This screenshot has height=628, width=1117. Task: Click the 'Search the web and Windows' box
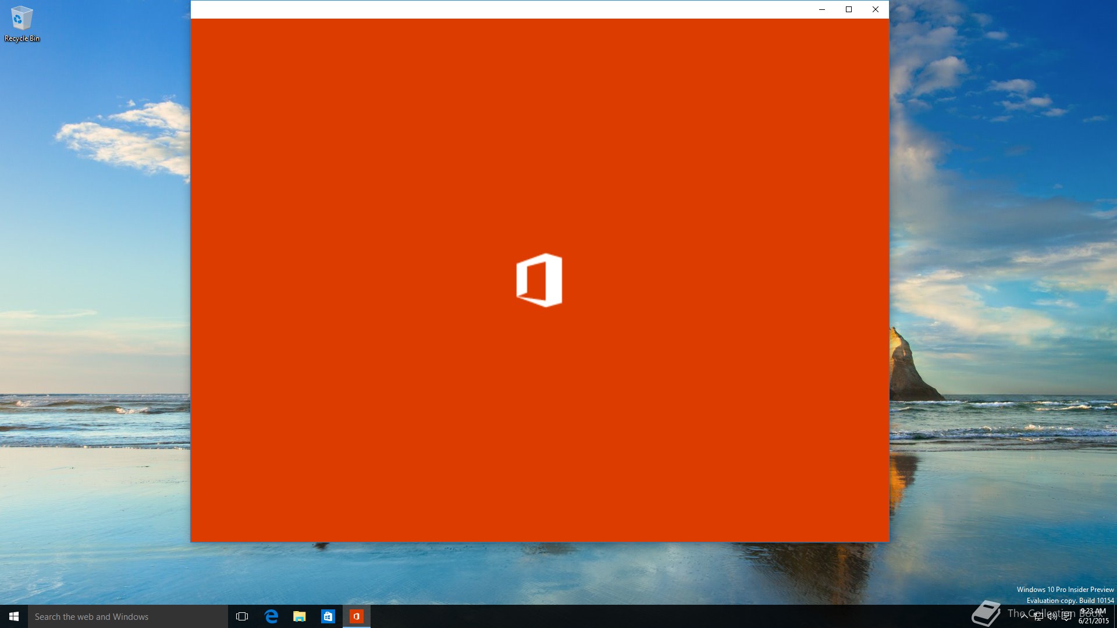coord(128,616)
